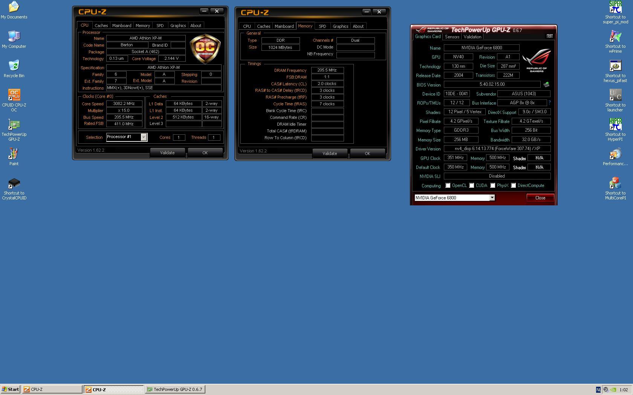Open the NVIDIA GeForce 6800 GPU dropdown
The height and width of the screenshot is (395, 633).
coord(492,198)
